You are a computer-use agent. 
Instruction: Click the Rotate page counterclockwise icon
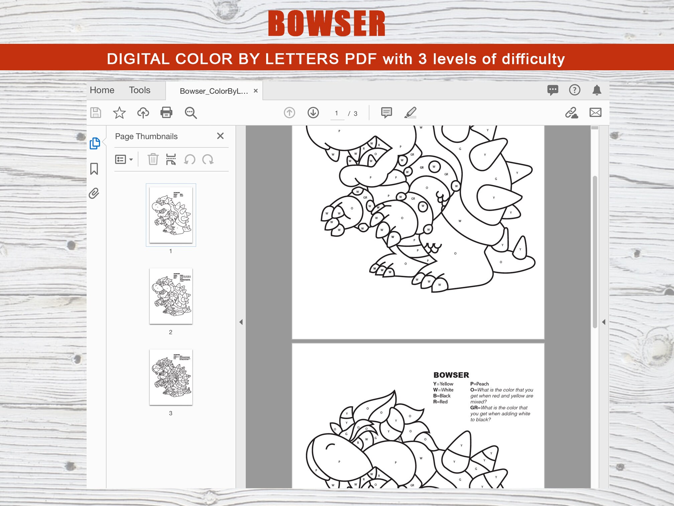(x=190, y=160)
